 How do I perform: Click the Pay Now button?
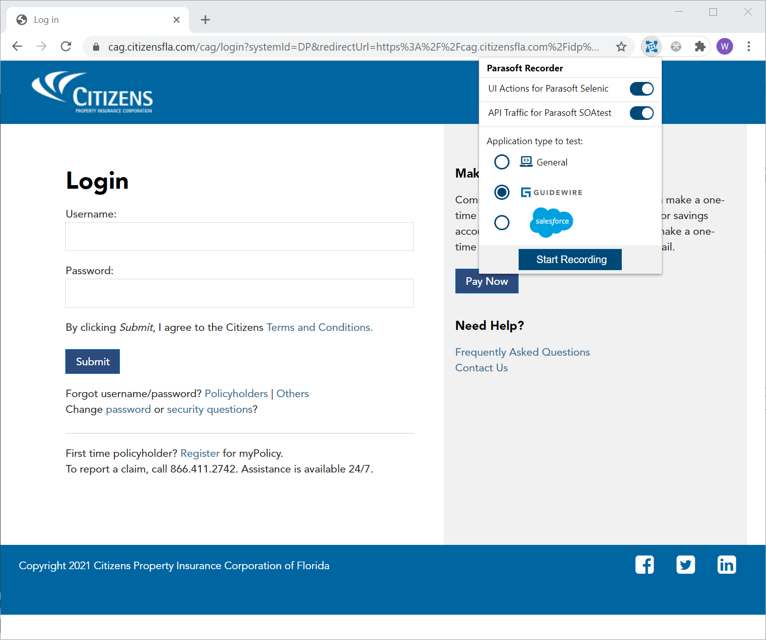[x=487, y=281]
